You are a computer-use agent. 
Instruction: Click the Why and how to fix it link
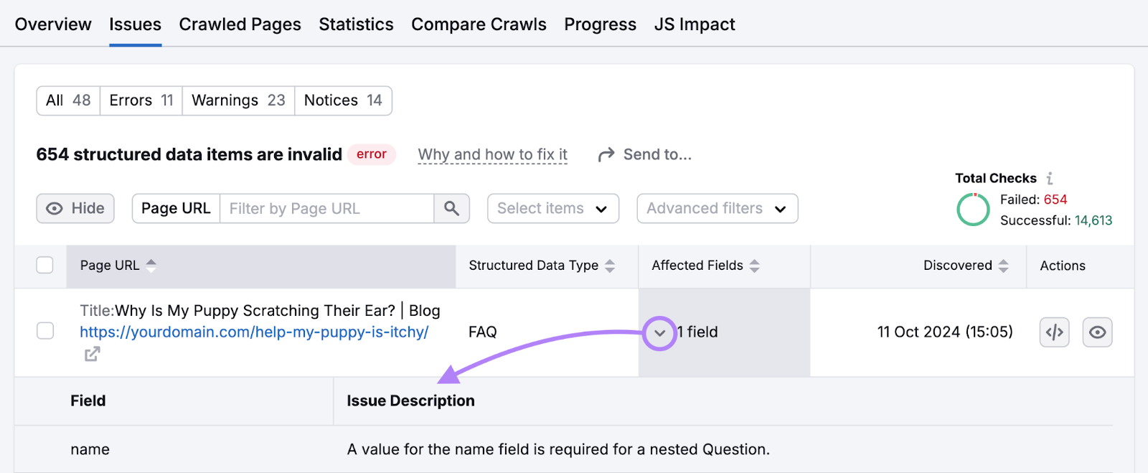[x=492, y=154]
